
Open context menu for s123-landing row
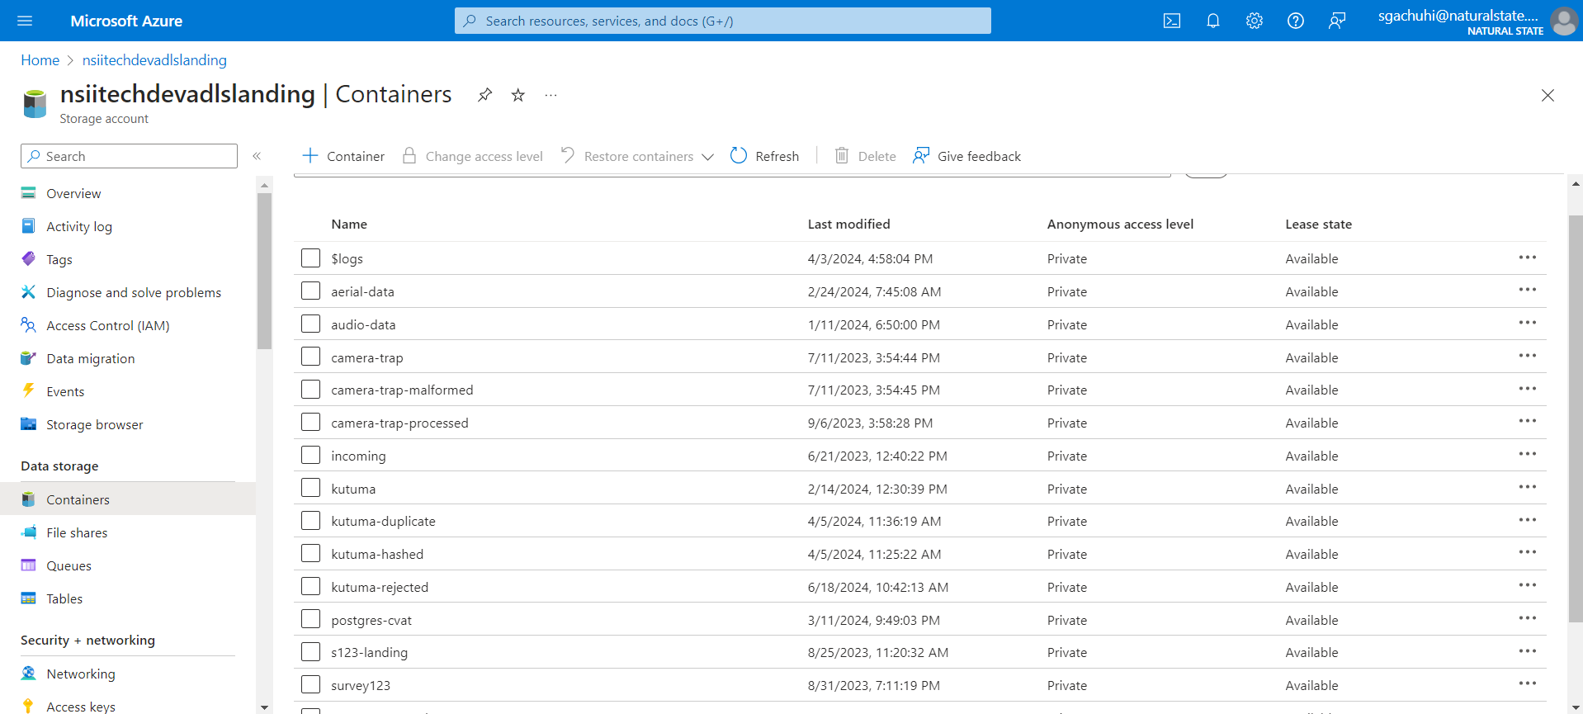pos(1527,651)
